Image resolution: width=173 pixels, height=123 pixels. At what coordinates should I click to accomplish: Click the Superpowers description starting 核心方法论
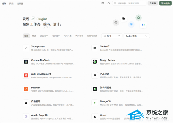pyautogui.click(x=52, y=50)
